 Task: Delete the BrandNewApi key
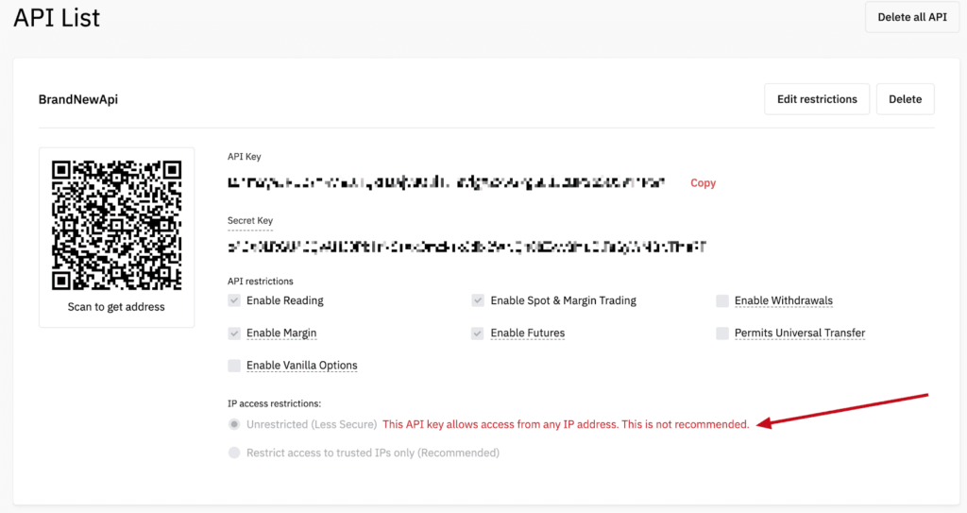pyautogui.click(x=905, y=99)
